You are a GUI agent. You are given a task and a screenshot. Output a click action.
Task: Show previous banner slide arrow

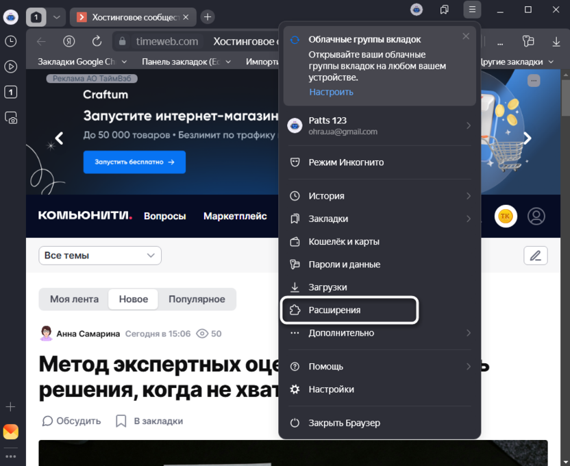click(59, 138)
